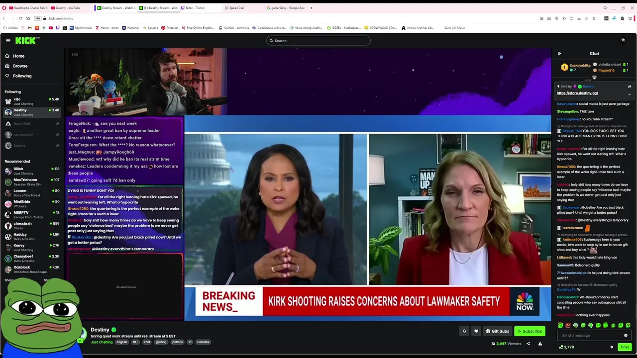Insert first emote in quick emote row
The width and height of the screenshot is (637, 358).
[x=560, y=325]
